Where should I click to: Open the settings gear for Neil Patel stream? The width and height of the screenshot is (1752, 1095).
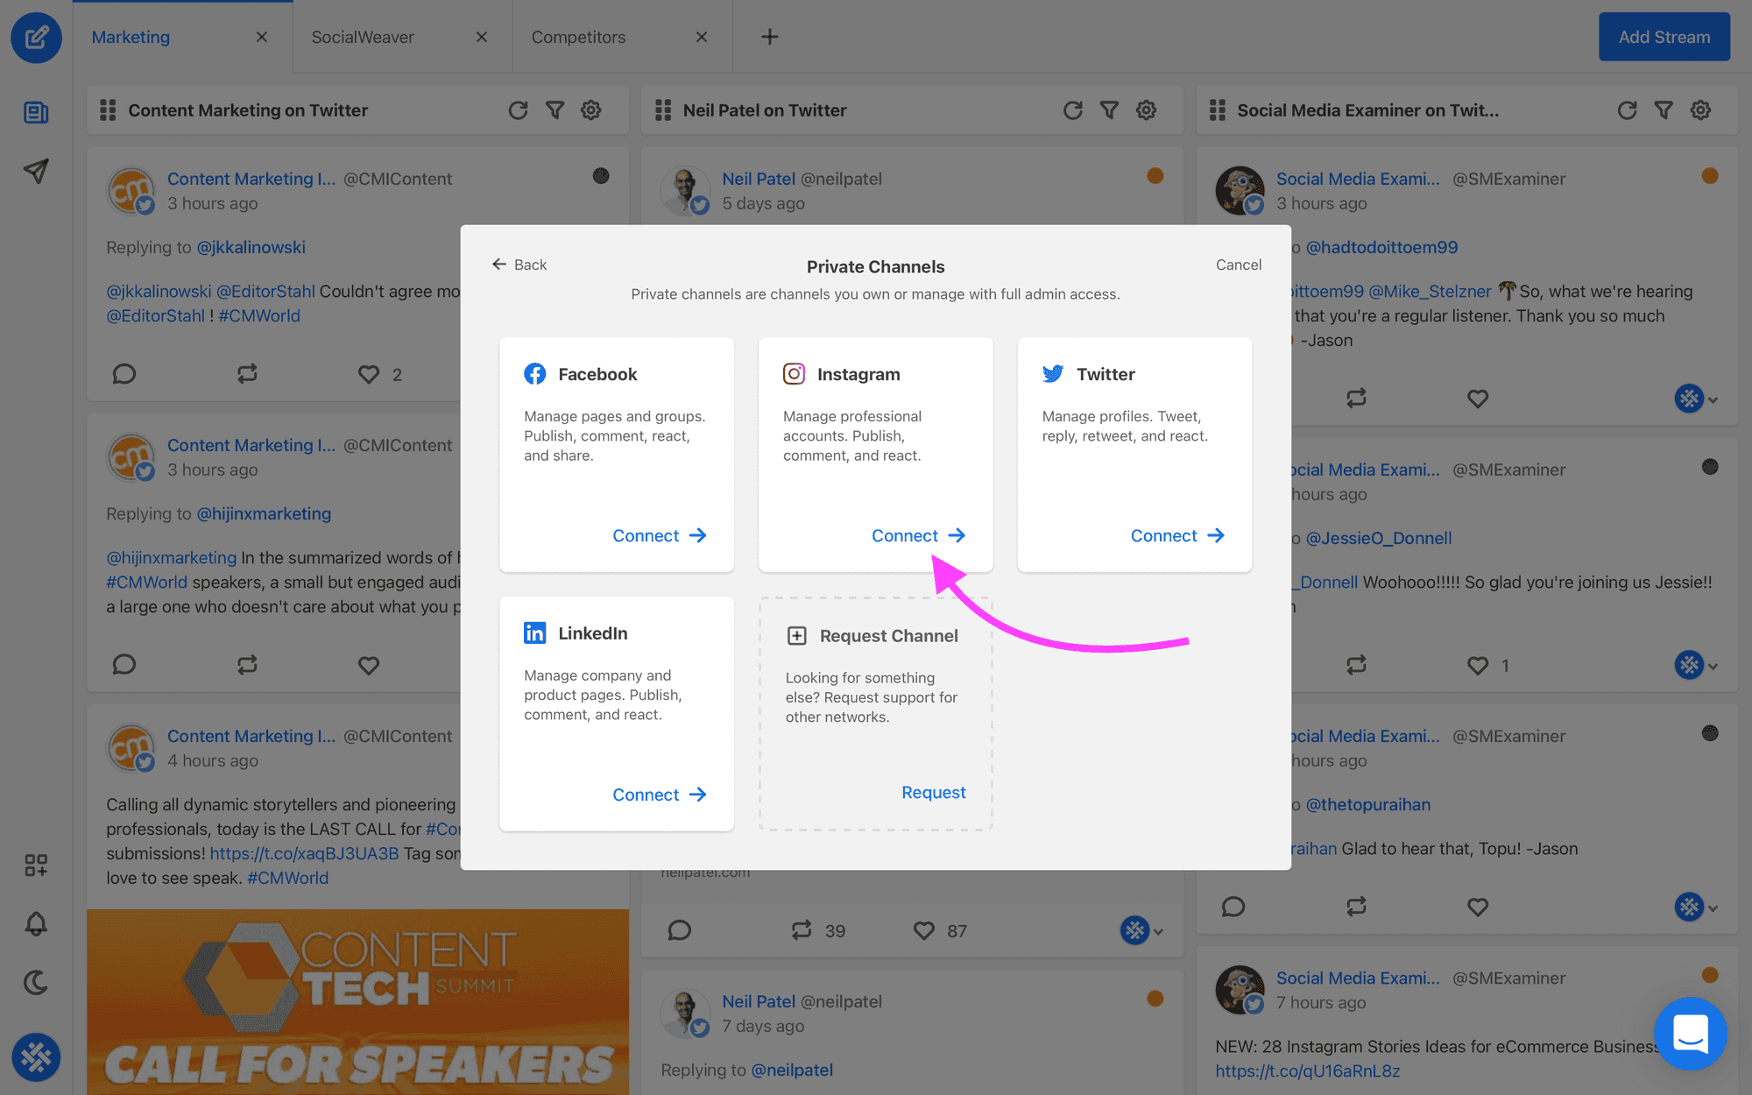click(x=1145, y=109)
